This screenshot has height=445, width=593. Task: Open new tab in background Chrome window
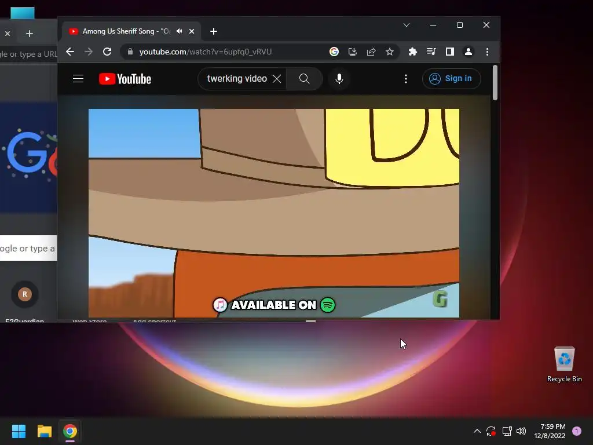pos(30,34)
